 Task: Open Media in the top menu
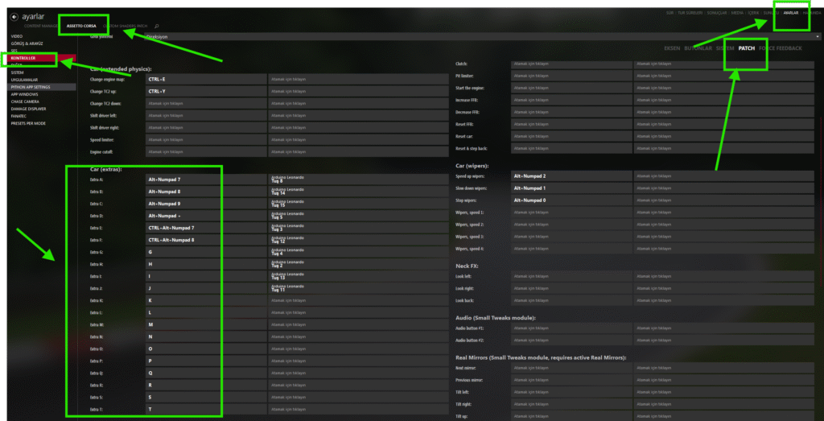[737, 13]
